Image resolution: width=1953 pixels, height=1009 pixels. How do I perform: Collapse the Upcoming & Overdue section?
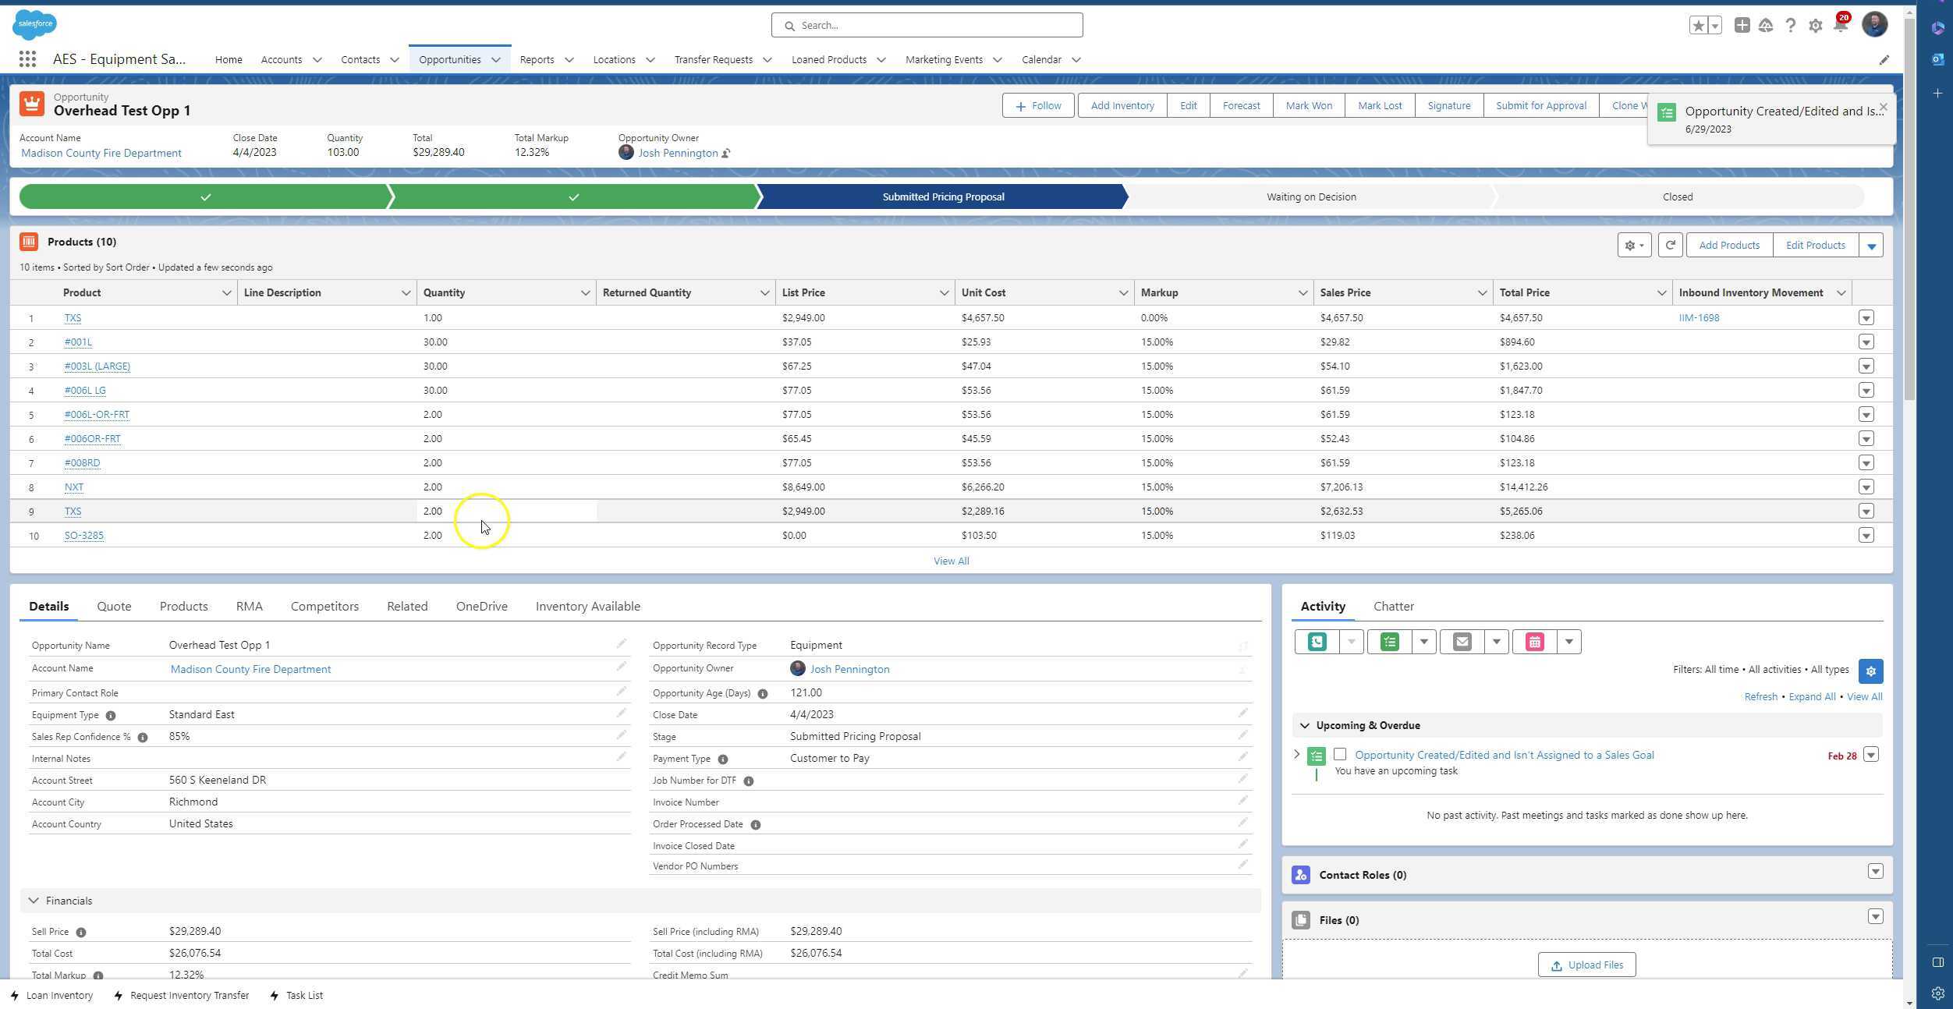[1305, 725]
